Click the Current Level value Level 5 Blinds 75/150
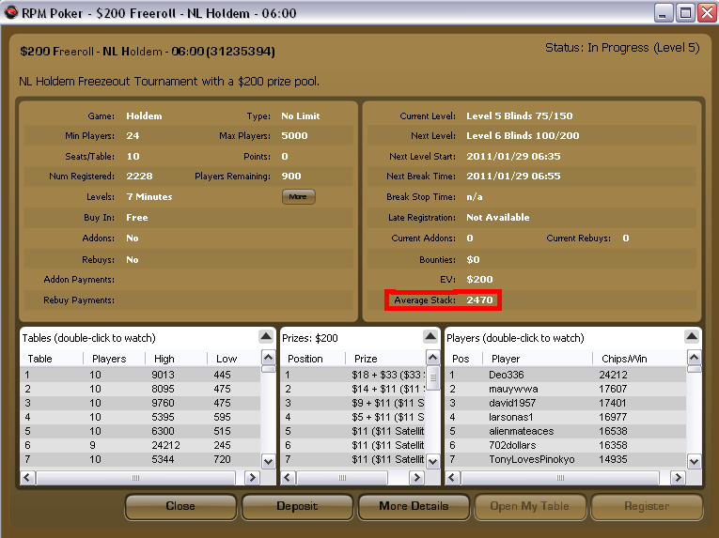 pyautogui.click(x=520, y=115)
